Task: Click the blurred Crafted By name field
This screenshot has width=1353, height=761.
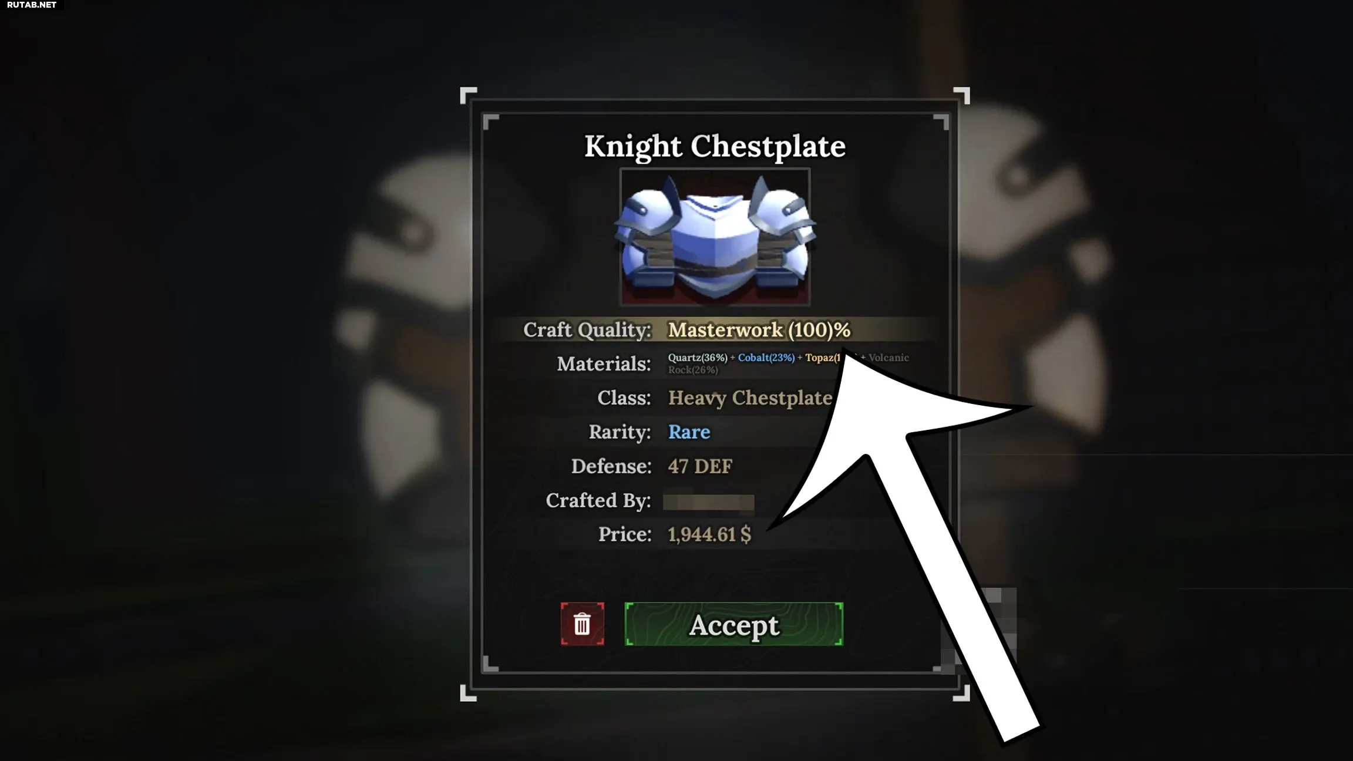Action: pyautogui.click(x=708, y=501)
